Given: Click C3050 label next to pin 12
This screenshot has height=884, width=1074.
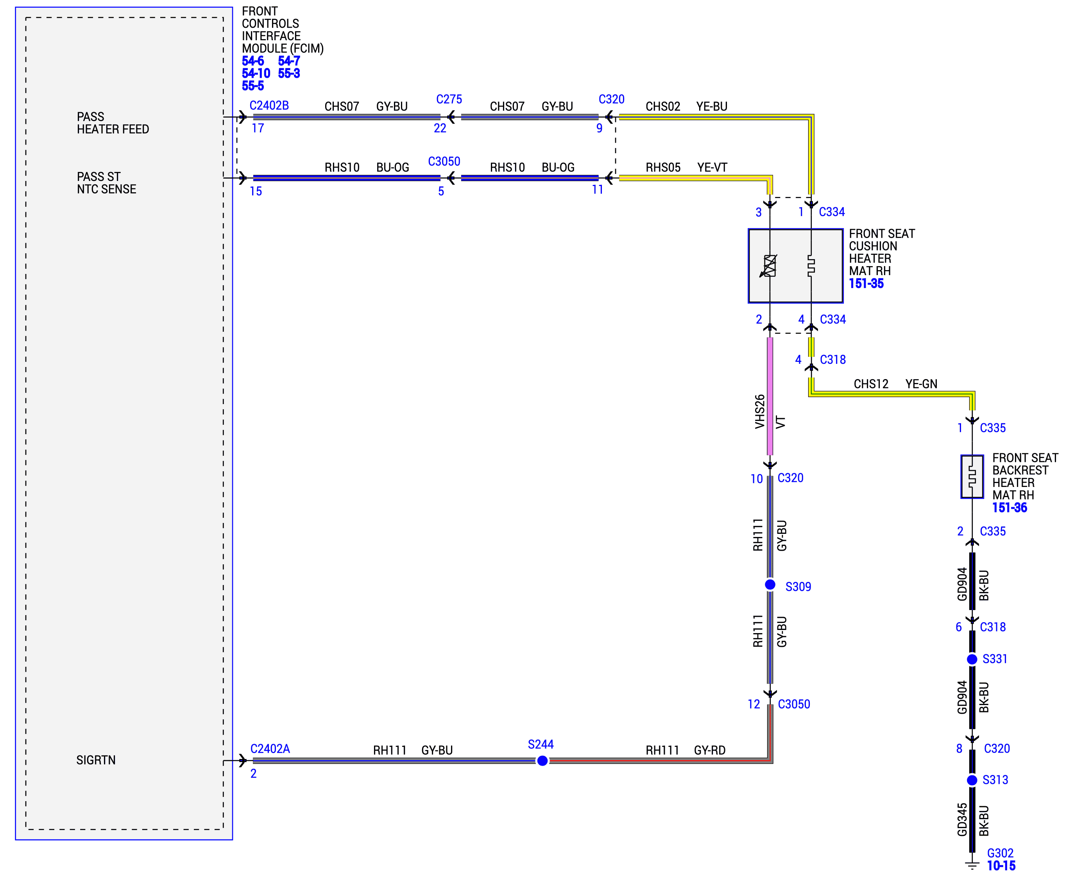Looking at the screenshot, I should click(x=794, y=704).
